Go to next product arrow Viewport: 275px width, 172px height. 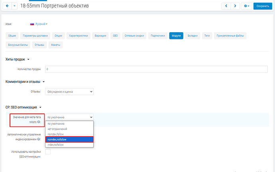pyautogui.click(x=235, y=6)
